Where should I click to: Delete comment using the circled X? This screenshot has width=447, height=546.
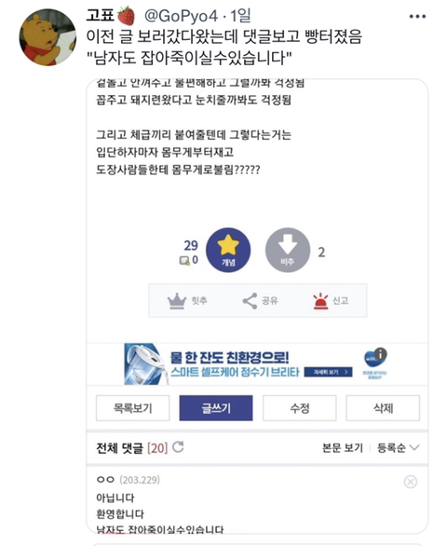[x=411, y=482]
